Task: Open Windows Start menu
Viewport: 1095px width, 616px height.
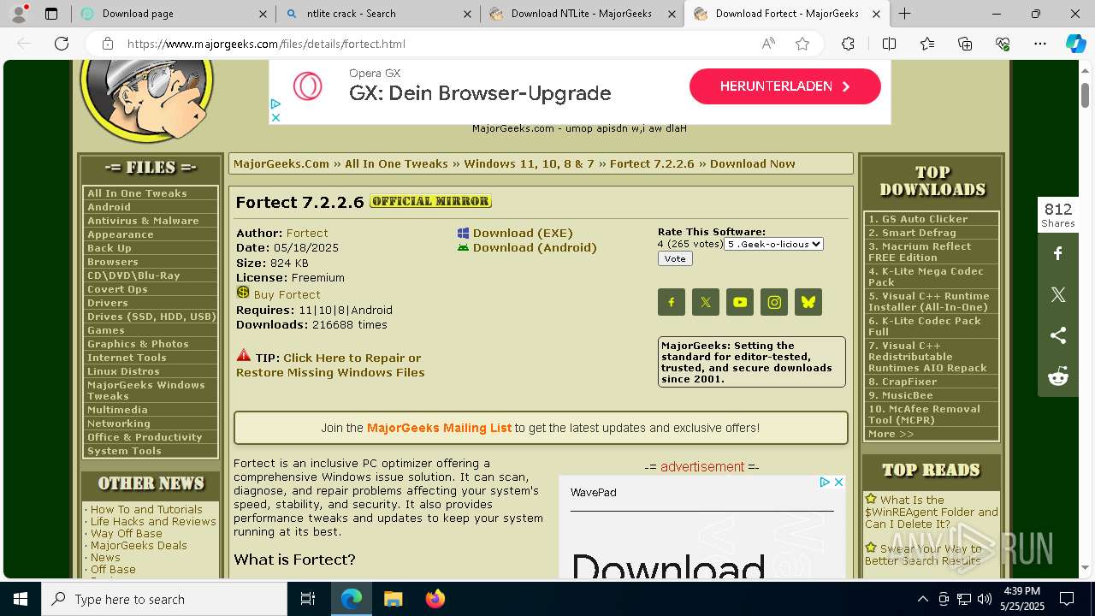Action: (x=21, y=599)
